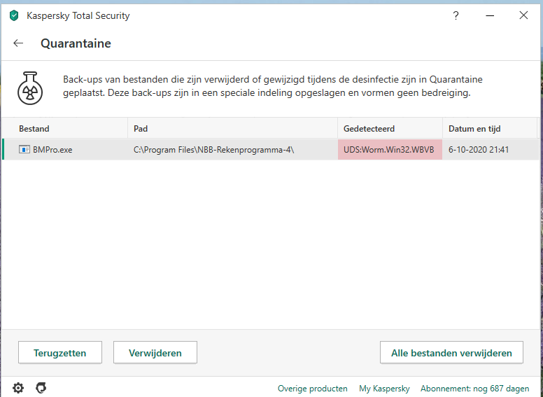Sort by the Gedetecteerd column header
This screenshot has width=543, height=397.
click(x=390, y=129)
